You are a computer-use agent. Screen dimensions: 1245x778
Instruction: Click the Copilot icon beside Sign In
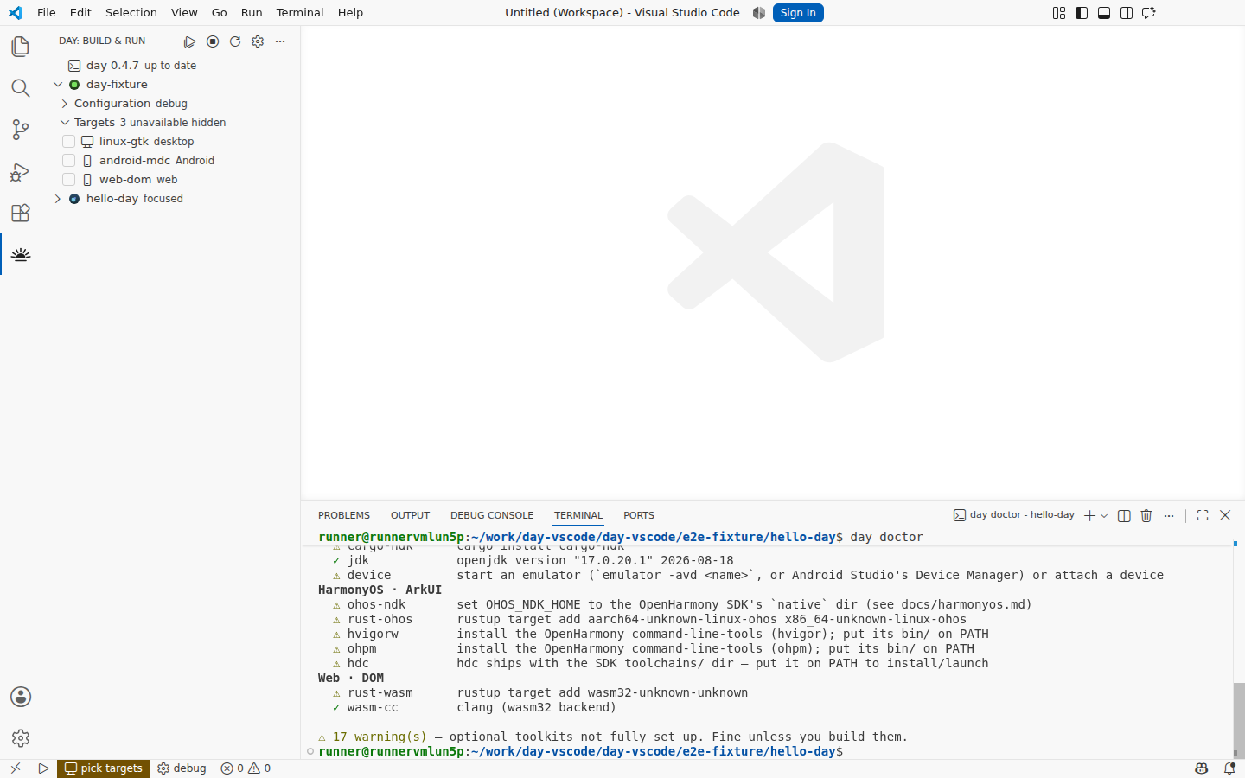click(x=759, y=13)
